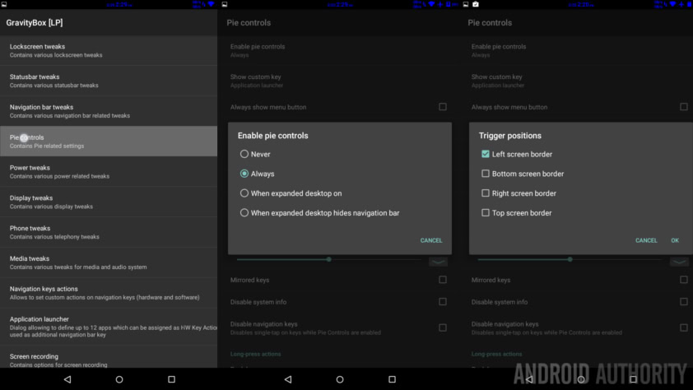
Task: Cancel the Enable pie controls dialog
Action: pos(431,240)
